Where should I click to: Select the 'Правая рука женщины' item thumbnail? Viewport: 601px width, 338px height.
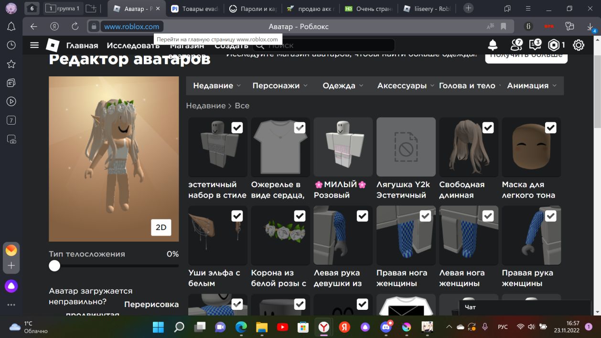532,235
